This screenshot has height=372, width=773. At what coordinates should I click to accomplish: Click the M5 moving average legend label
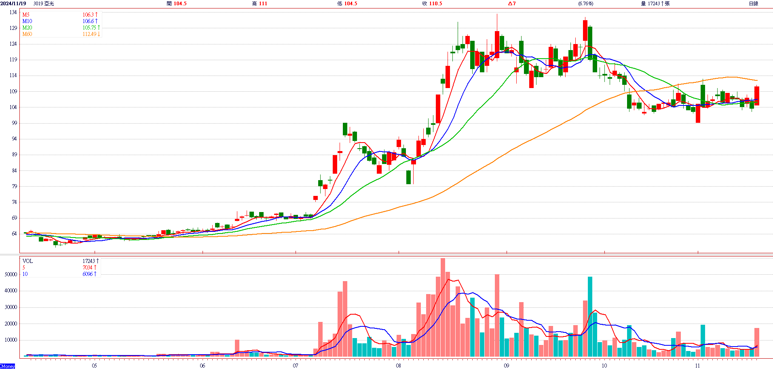pyautogui.click(x=26, y=15)
